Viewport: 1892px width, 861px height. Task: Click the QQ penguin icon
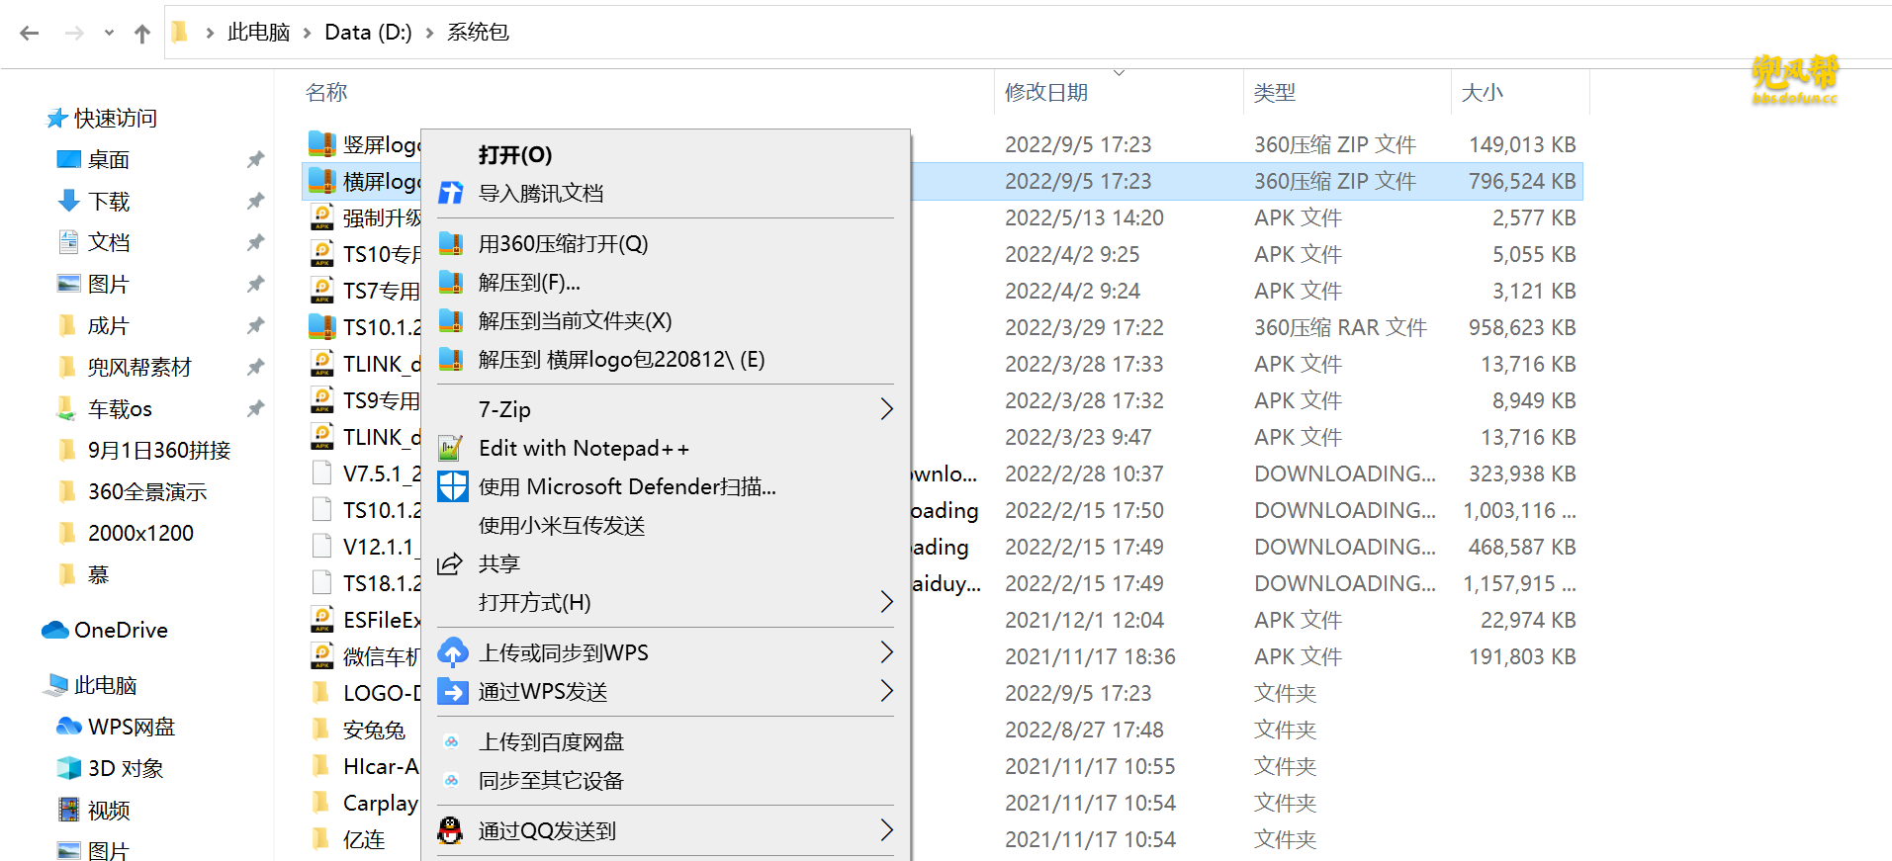pyautogui.click(x=450, y=831)
